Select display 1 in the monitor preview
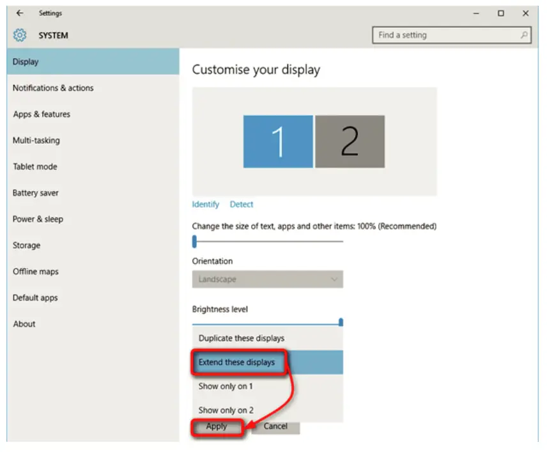The height and width of the screenshot is (452, 547). (277, 142)
